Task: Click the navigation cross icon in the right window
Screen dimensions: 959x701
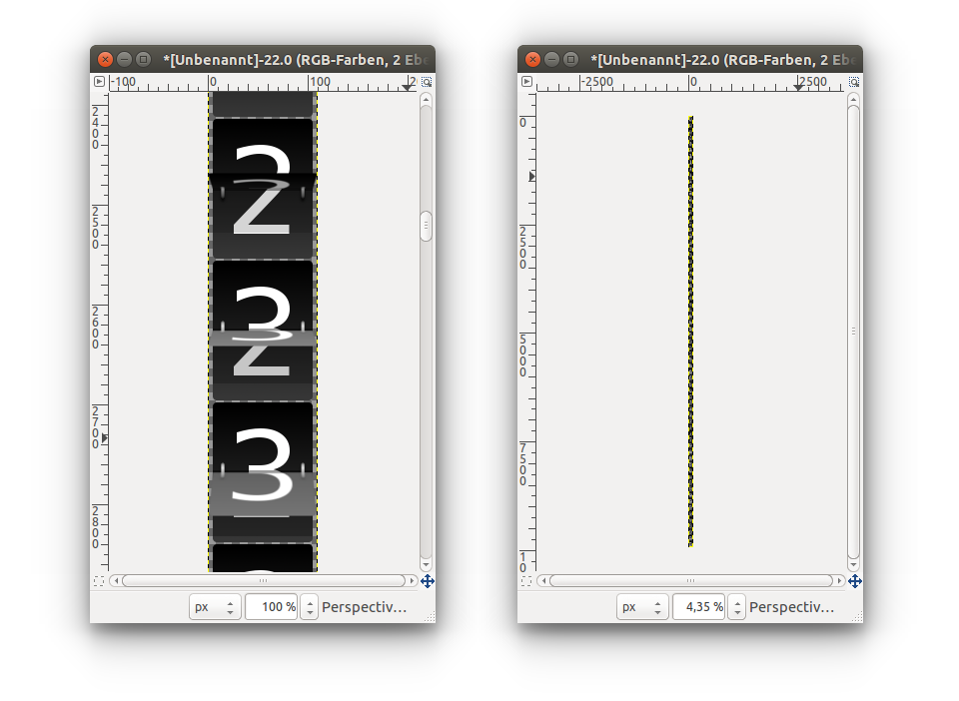Action: pos(855,581)
